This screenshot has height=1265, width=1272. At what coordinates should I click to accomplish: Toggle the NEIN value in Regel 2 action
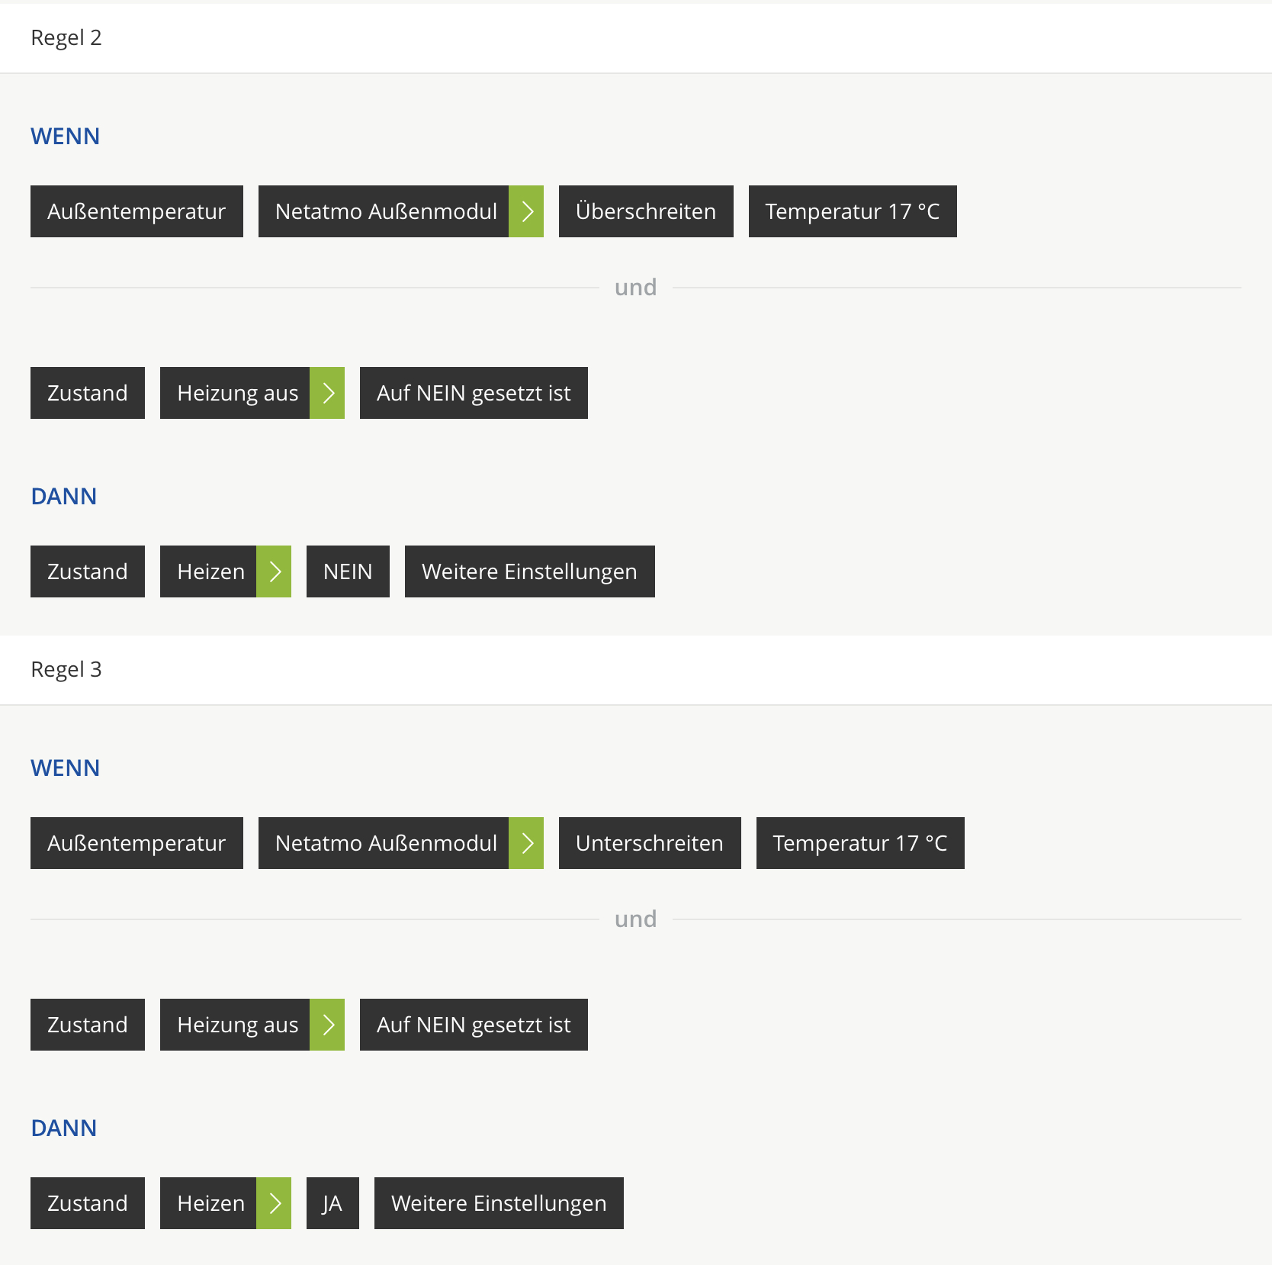click(348, 571)
